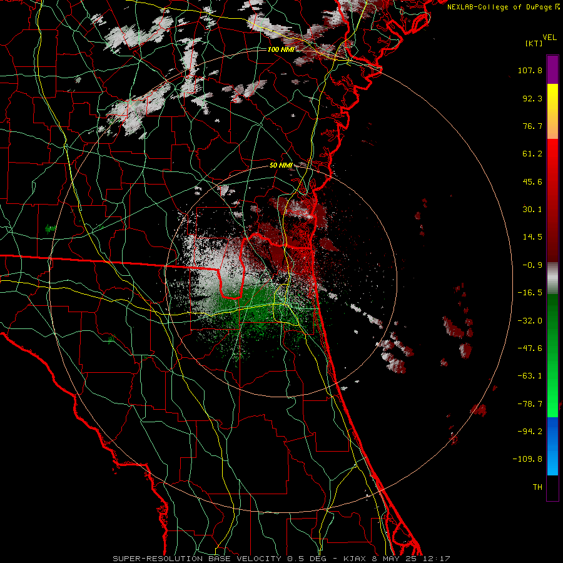Click the 76.7 value on velocity scale
This screenshot has width=563, height=563.
point(532,126)
